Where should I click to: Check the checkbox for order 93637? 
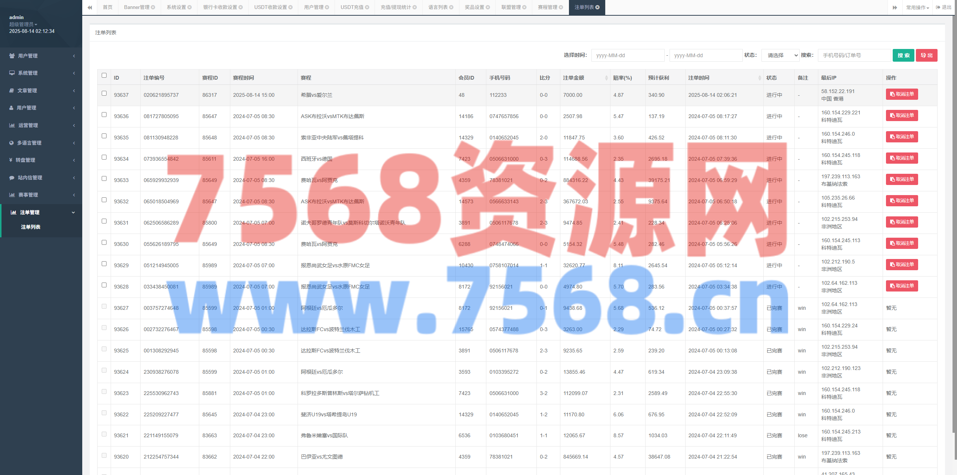(104, 93)
